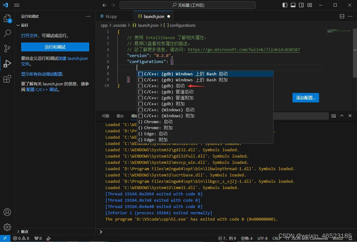The height and width of the screenshot is (242, 357).
Task: Click the remote connection icon in status bar
Action: click(5, 238)
